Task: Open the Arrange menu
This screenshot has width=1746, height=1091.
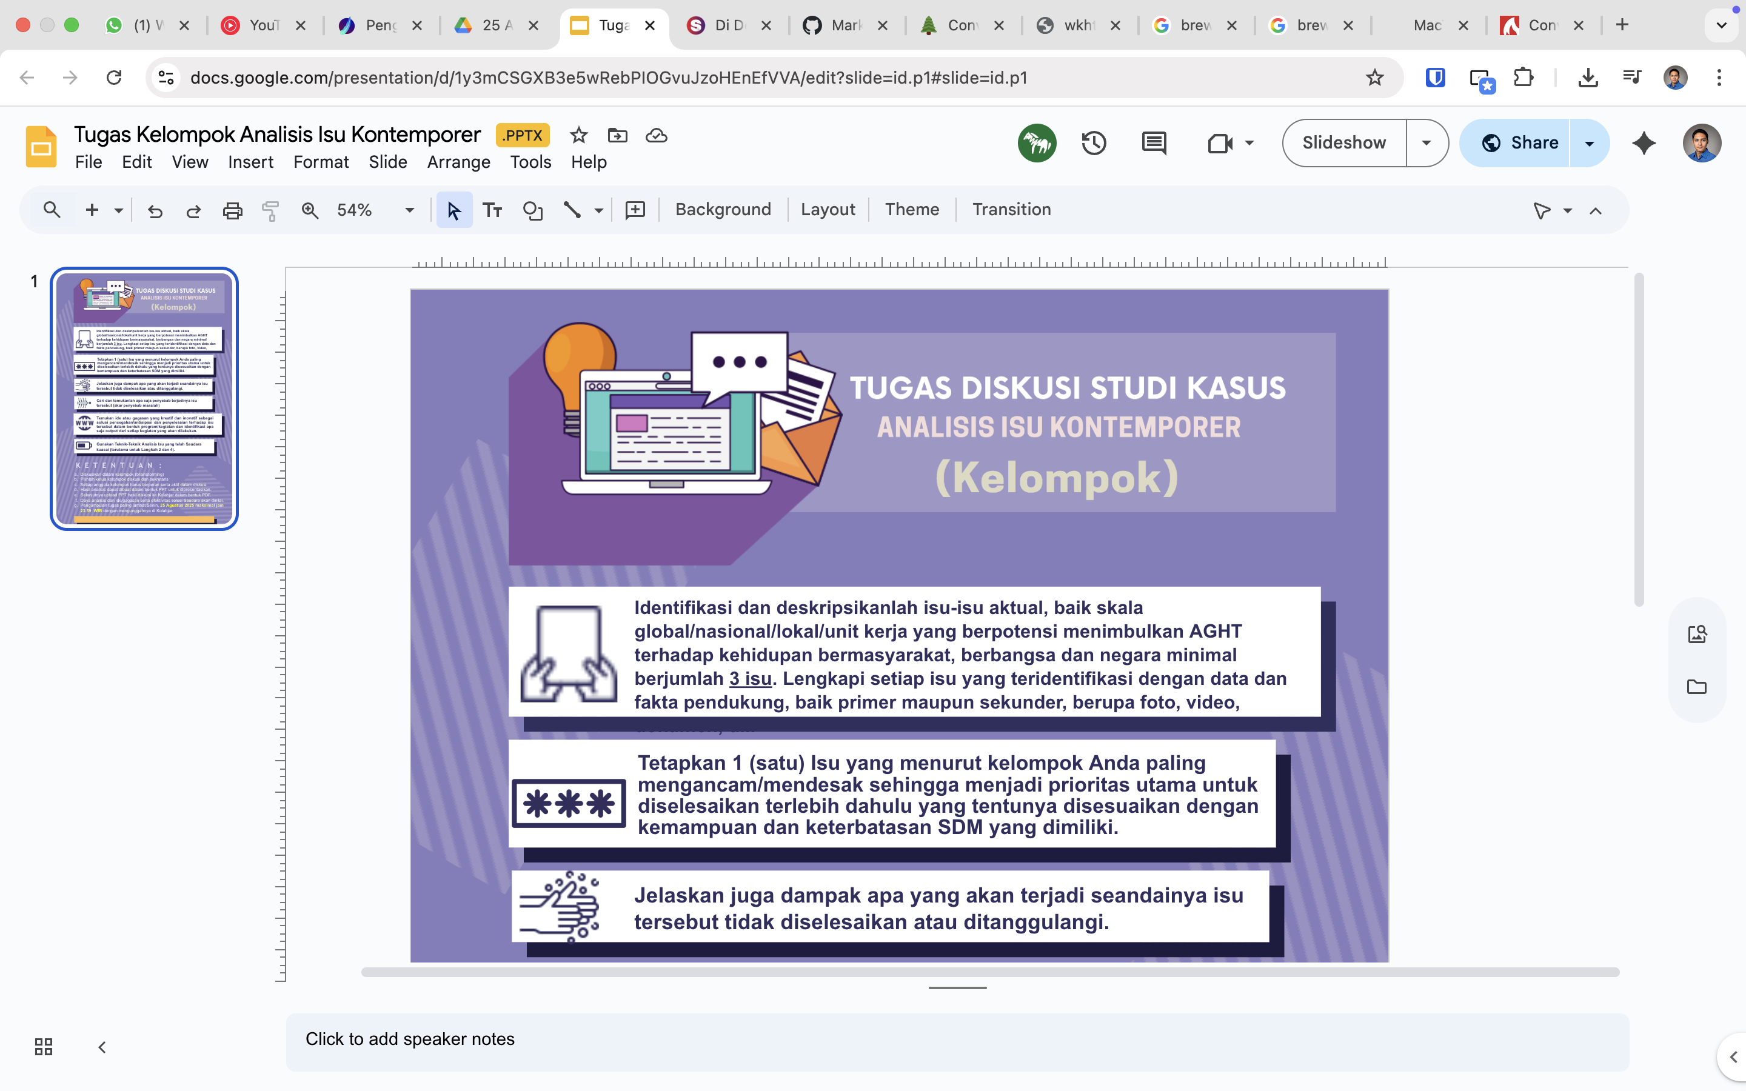Action: [x=458, y=162]
